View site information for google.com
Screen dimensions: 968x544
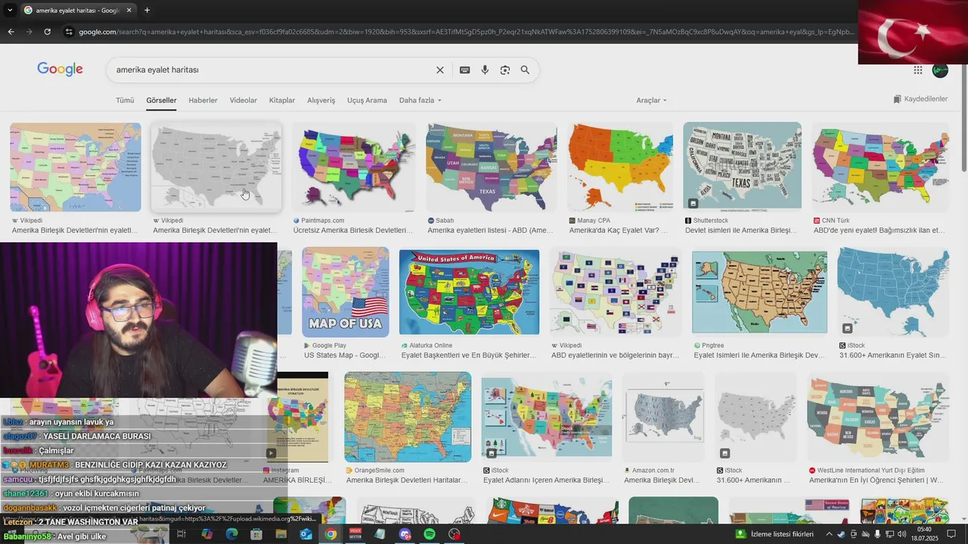[x=69, y=32]
